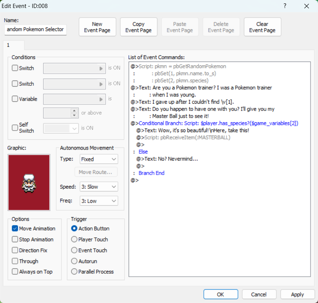Click the character sprite graphic preview

(x=29, y=182)
